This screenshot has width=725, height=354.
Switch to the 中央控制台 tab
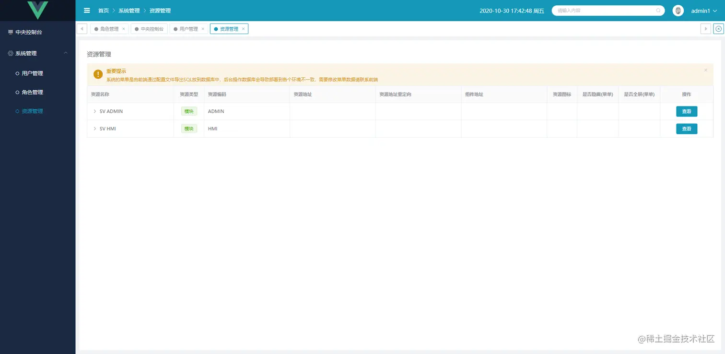tap(149, 29)
